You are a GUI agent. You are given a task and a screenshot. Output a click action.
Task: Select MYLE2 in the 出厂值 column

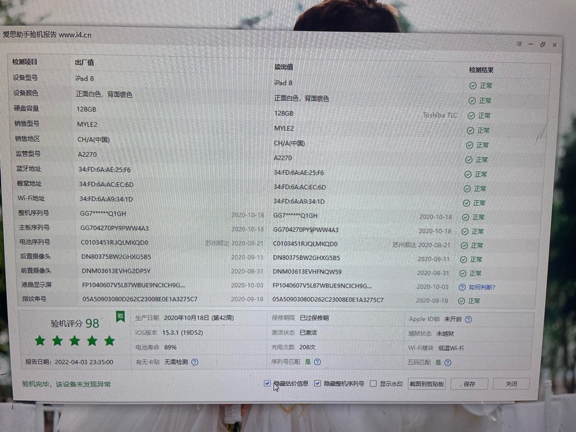coord(87,125)
